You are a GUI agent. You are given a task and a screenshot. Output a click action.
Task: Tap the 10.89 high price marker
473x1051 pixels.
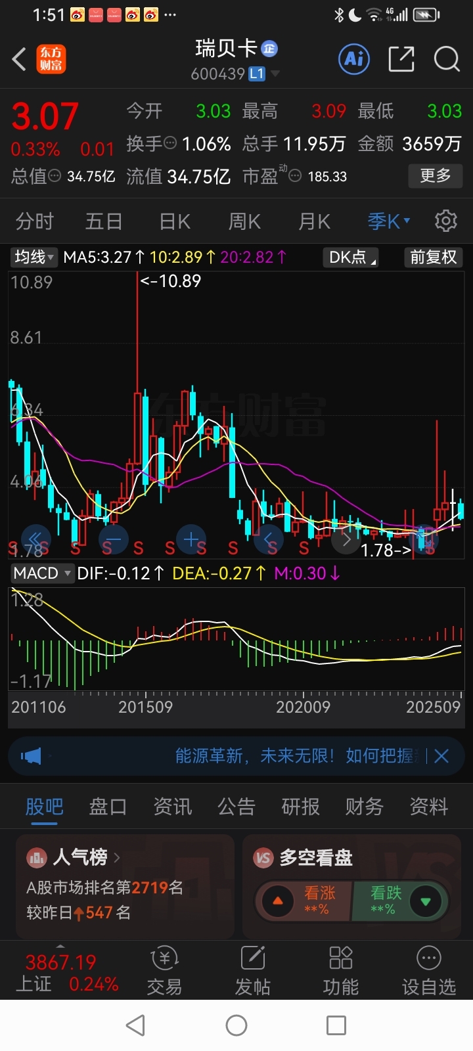click(170, 281)
